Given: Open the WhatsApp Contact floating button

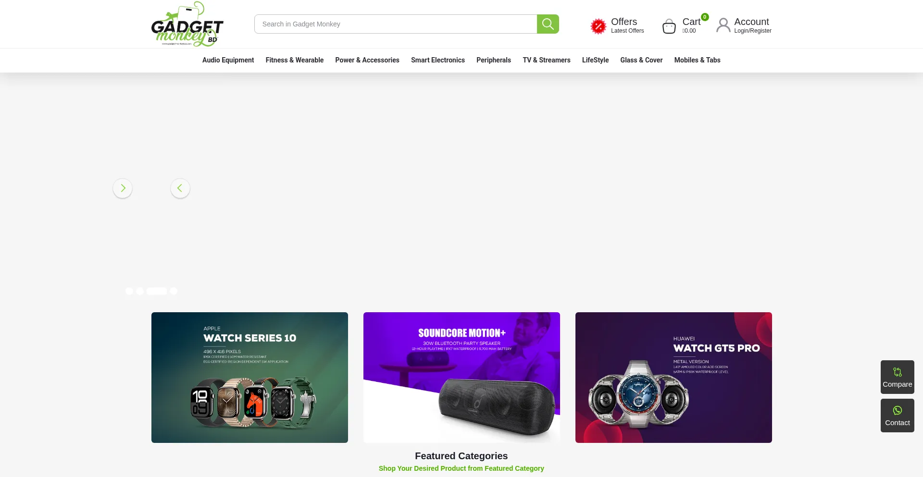Looking at the screenshot, I should tap(897, 416).
